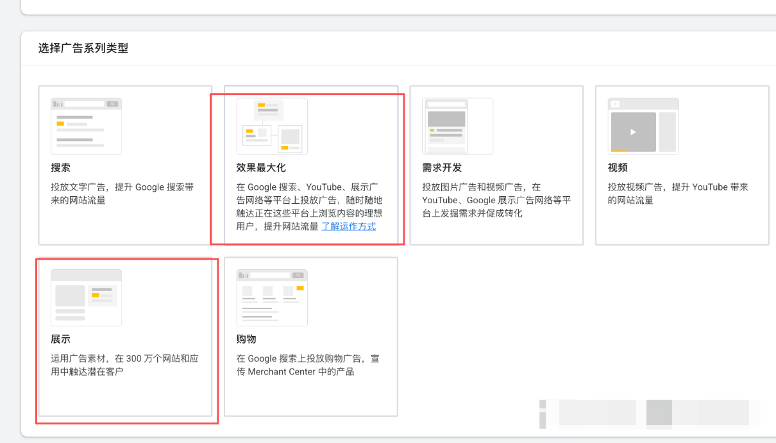Open the 了解运作方式 link

(x=348, y=226)
